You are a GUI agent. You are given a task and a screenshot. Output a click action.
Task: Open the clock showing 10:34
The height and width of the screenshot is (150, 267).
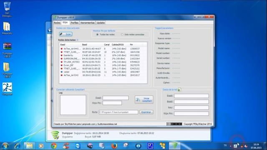tap(256, 146)
